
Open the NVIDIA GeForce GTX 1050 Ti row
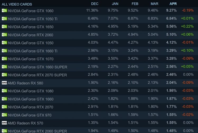click(32, 19)
